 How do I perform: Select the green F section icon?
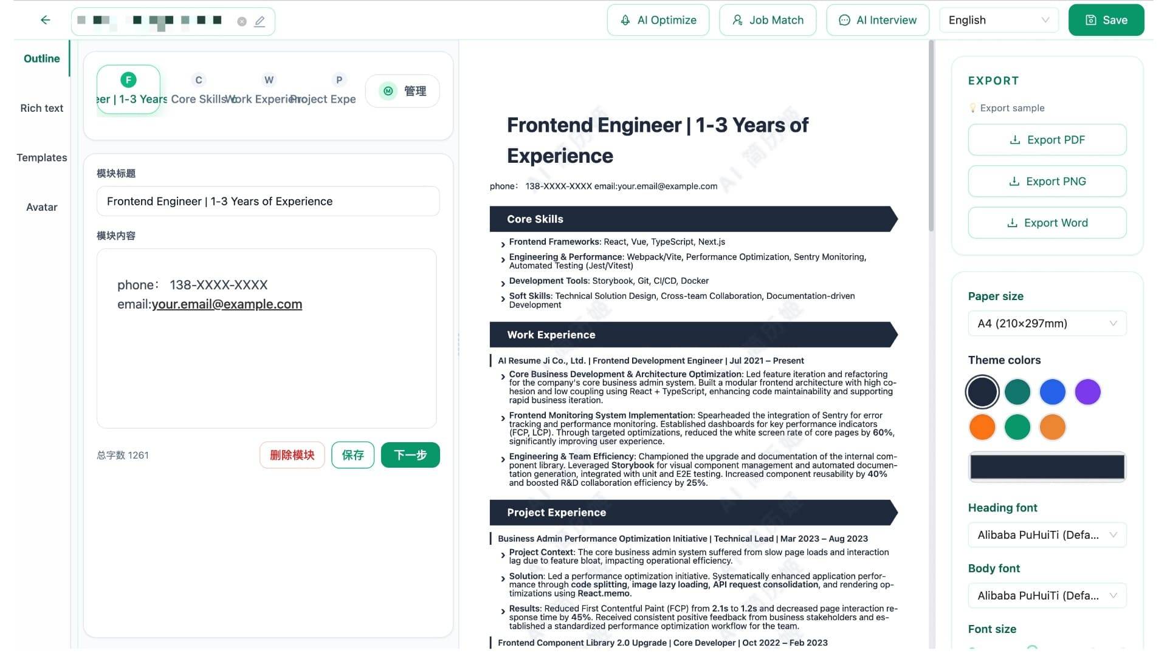tap(128, 80)
